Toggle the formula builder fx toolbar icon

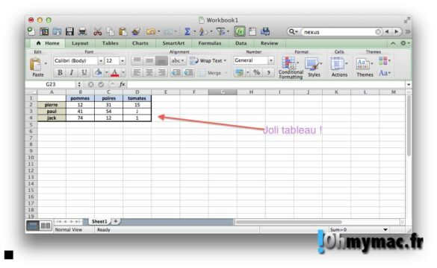pyautogui.click(x=240, y=31)
